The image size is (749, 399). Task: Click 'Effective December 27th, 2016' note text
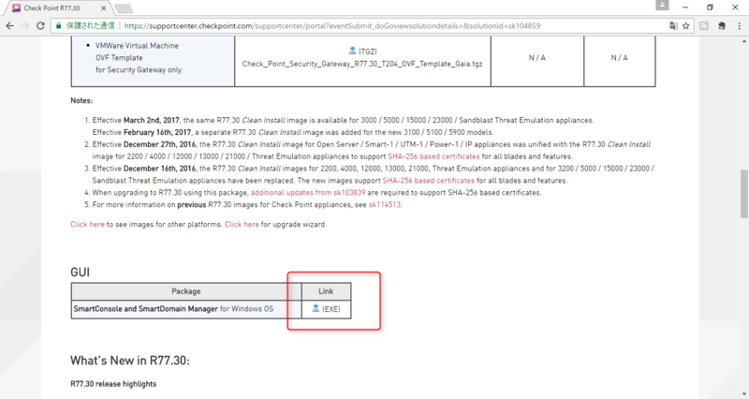(x=144, y=144)
